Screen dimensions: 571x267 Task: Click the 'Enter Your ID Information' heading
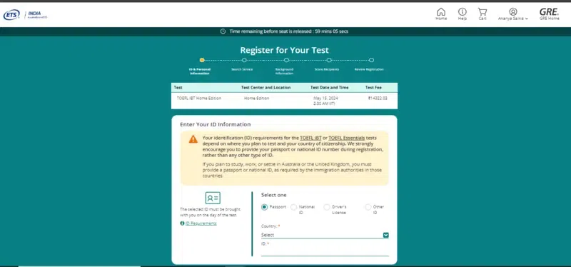216,124
